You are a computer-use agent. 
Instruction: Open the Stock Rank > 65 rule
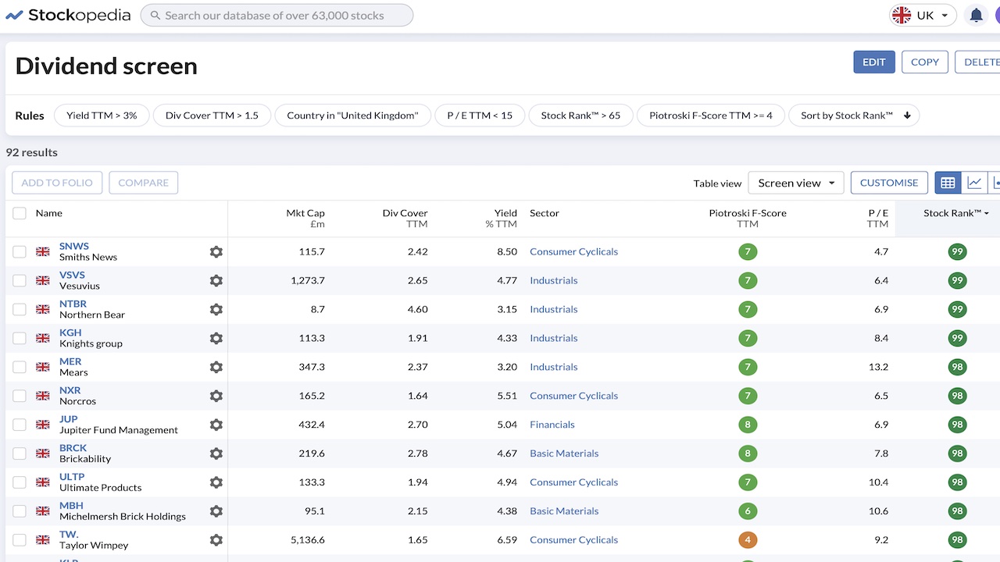click(580, 116)
